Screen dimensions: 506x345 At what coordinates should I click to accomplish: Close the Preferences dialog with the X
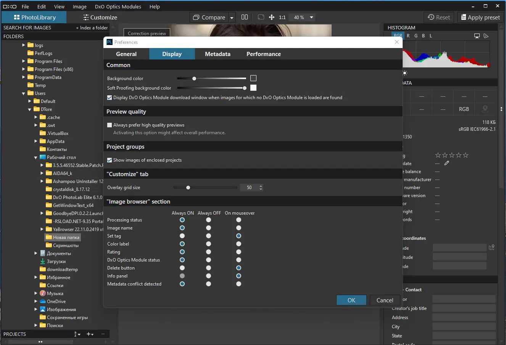tap(397, 42)
